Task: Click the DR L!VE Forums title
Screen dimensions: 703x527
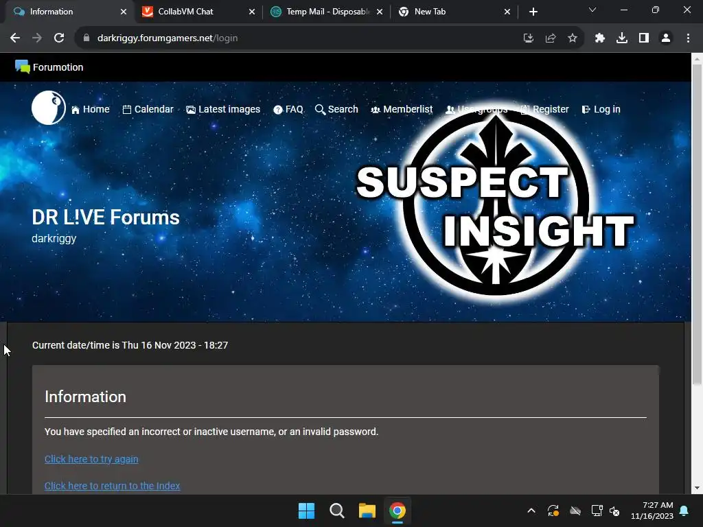Action: click(105, 218)
